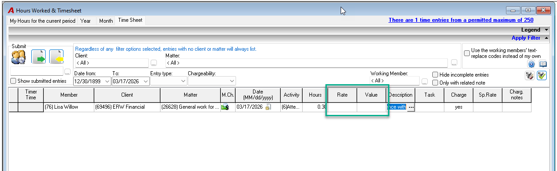Click the ellipsis button in Description cell
Viewport: 557px width, 171px height.
[x=411, y=107]
